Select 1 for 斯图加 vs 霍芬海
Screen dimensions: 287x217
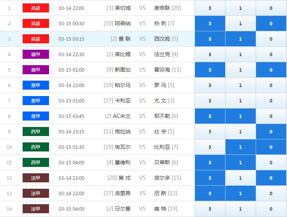(x=241, y=70)
